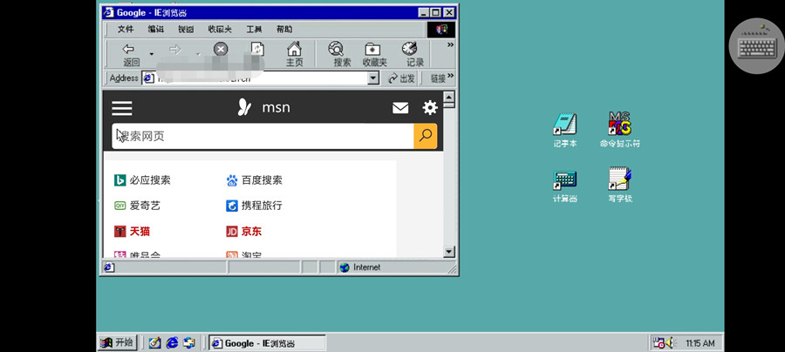The width and height of the screenshot is (785, 352).
Task: Open the 收藏夹 menu in menu bar
Action: click(220, 30)
